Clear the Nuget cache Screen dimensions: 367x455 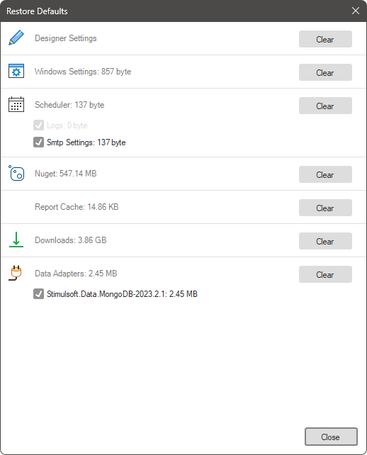pyautogui.click(x=325, y=174)
